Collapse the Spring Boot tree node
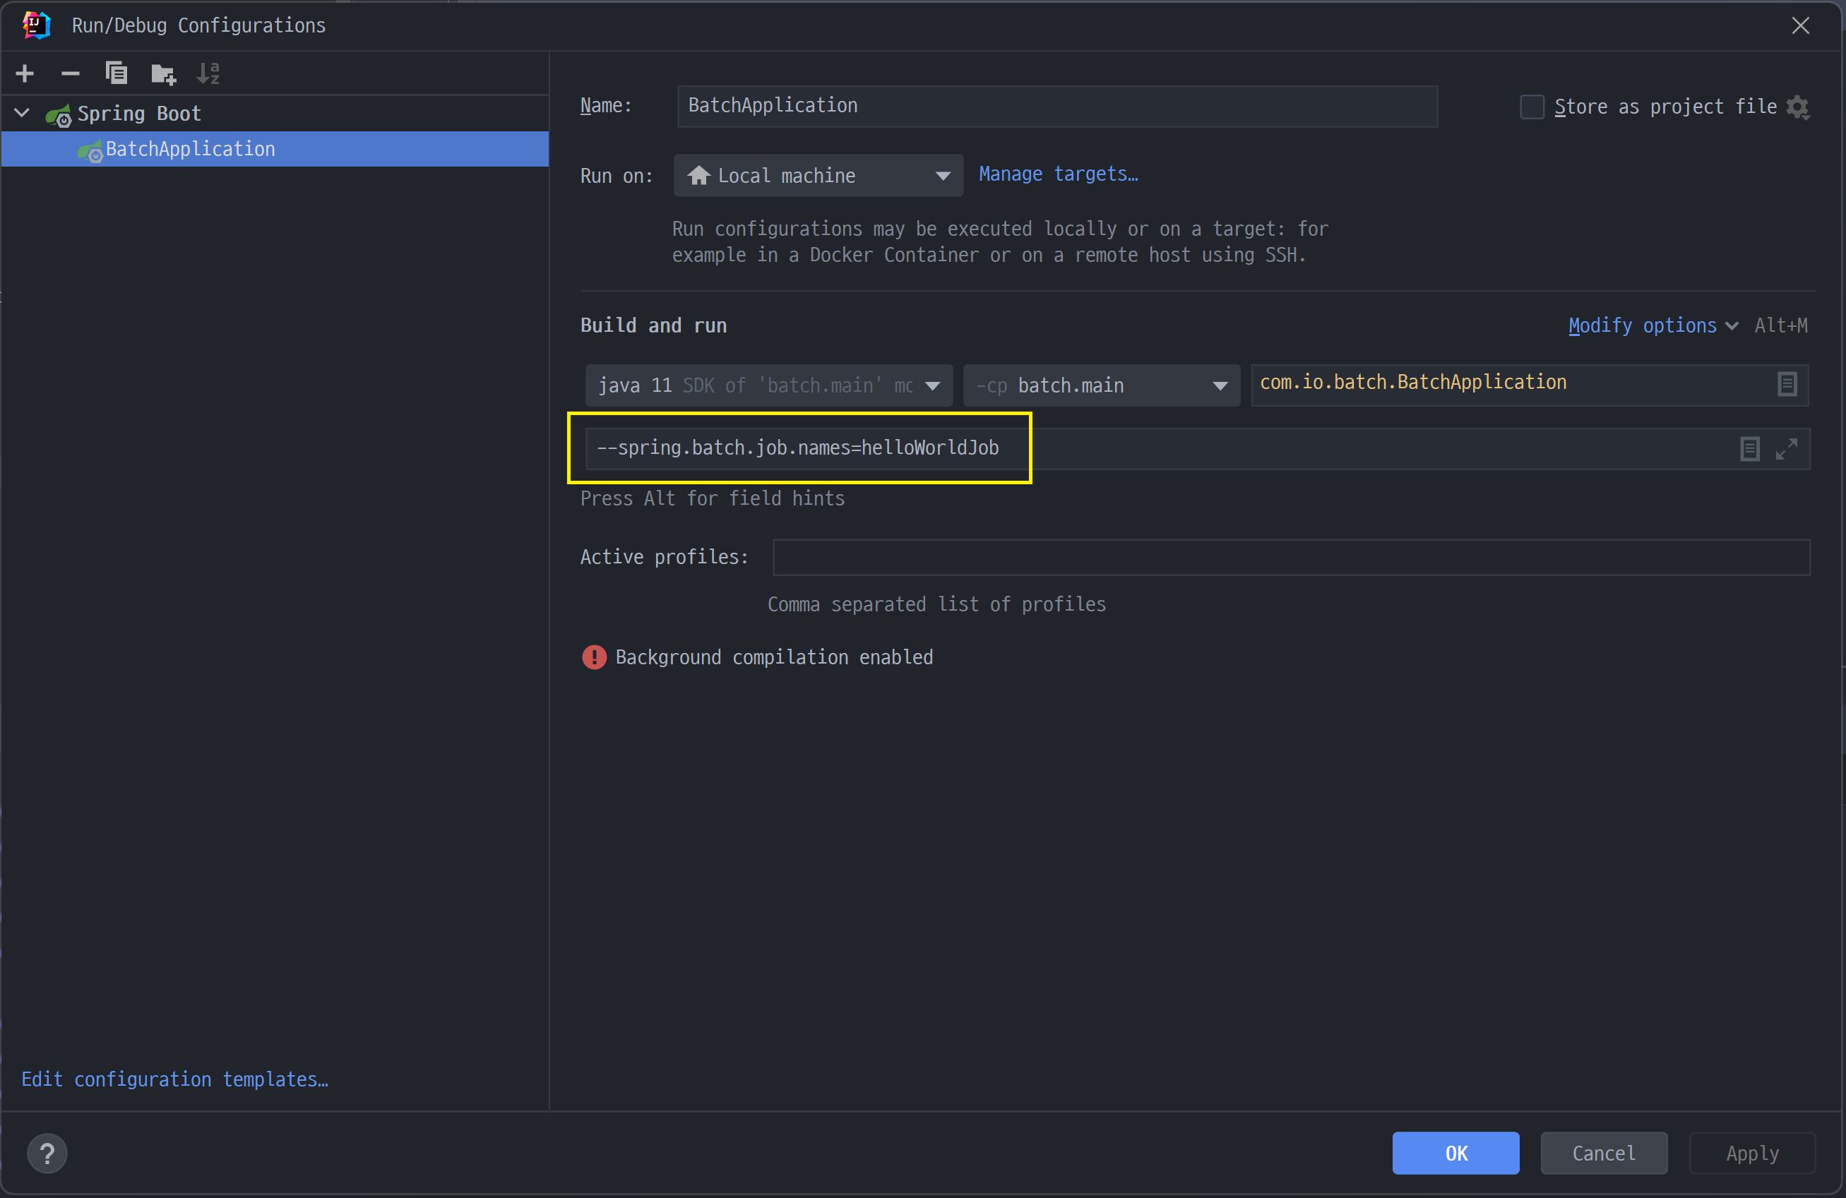 (23, 113)
